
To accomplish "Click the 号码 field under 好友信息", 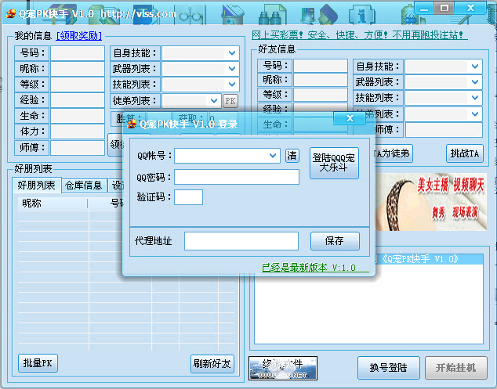I will tap(321, 66).
